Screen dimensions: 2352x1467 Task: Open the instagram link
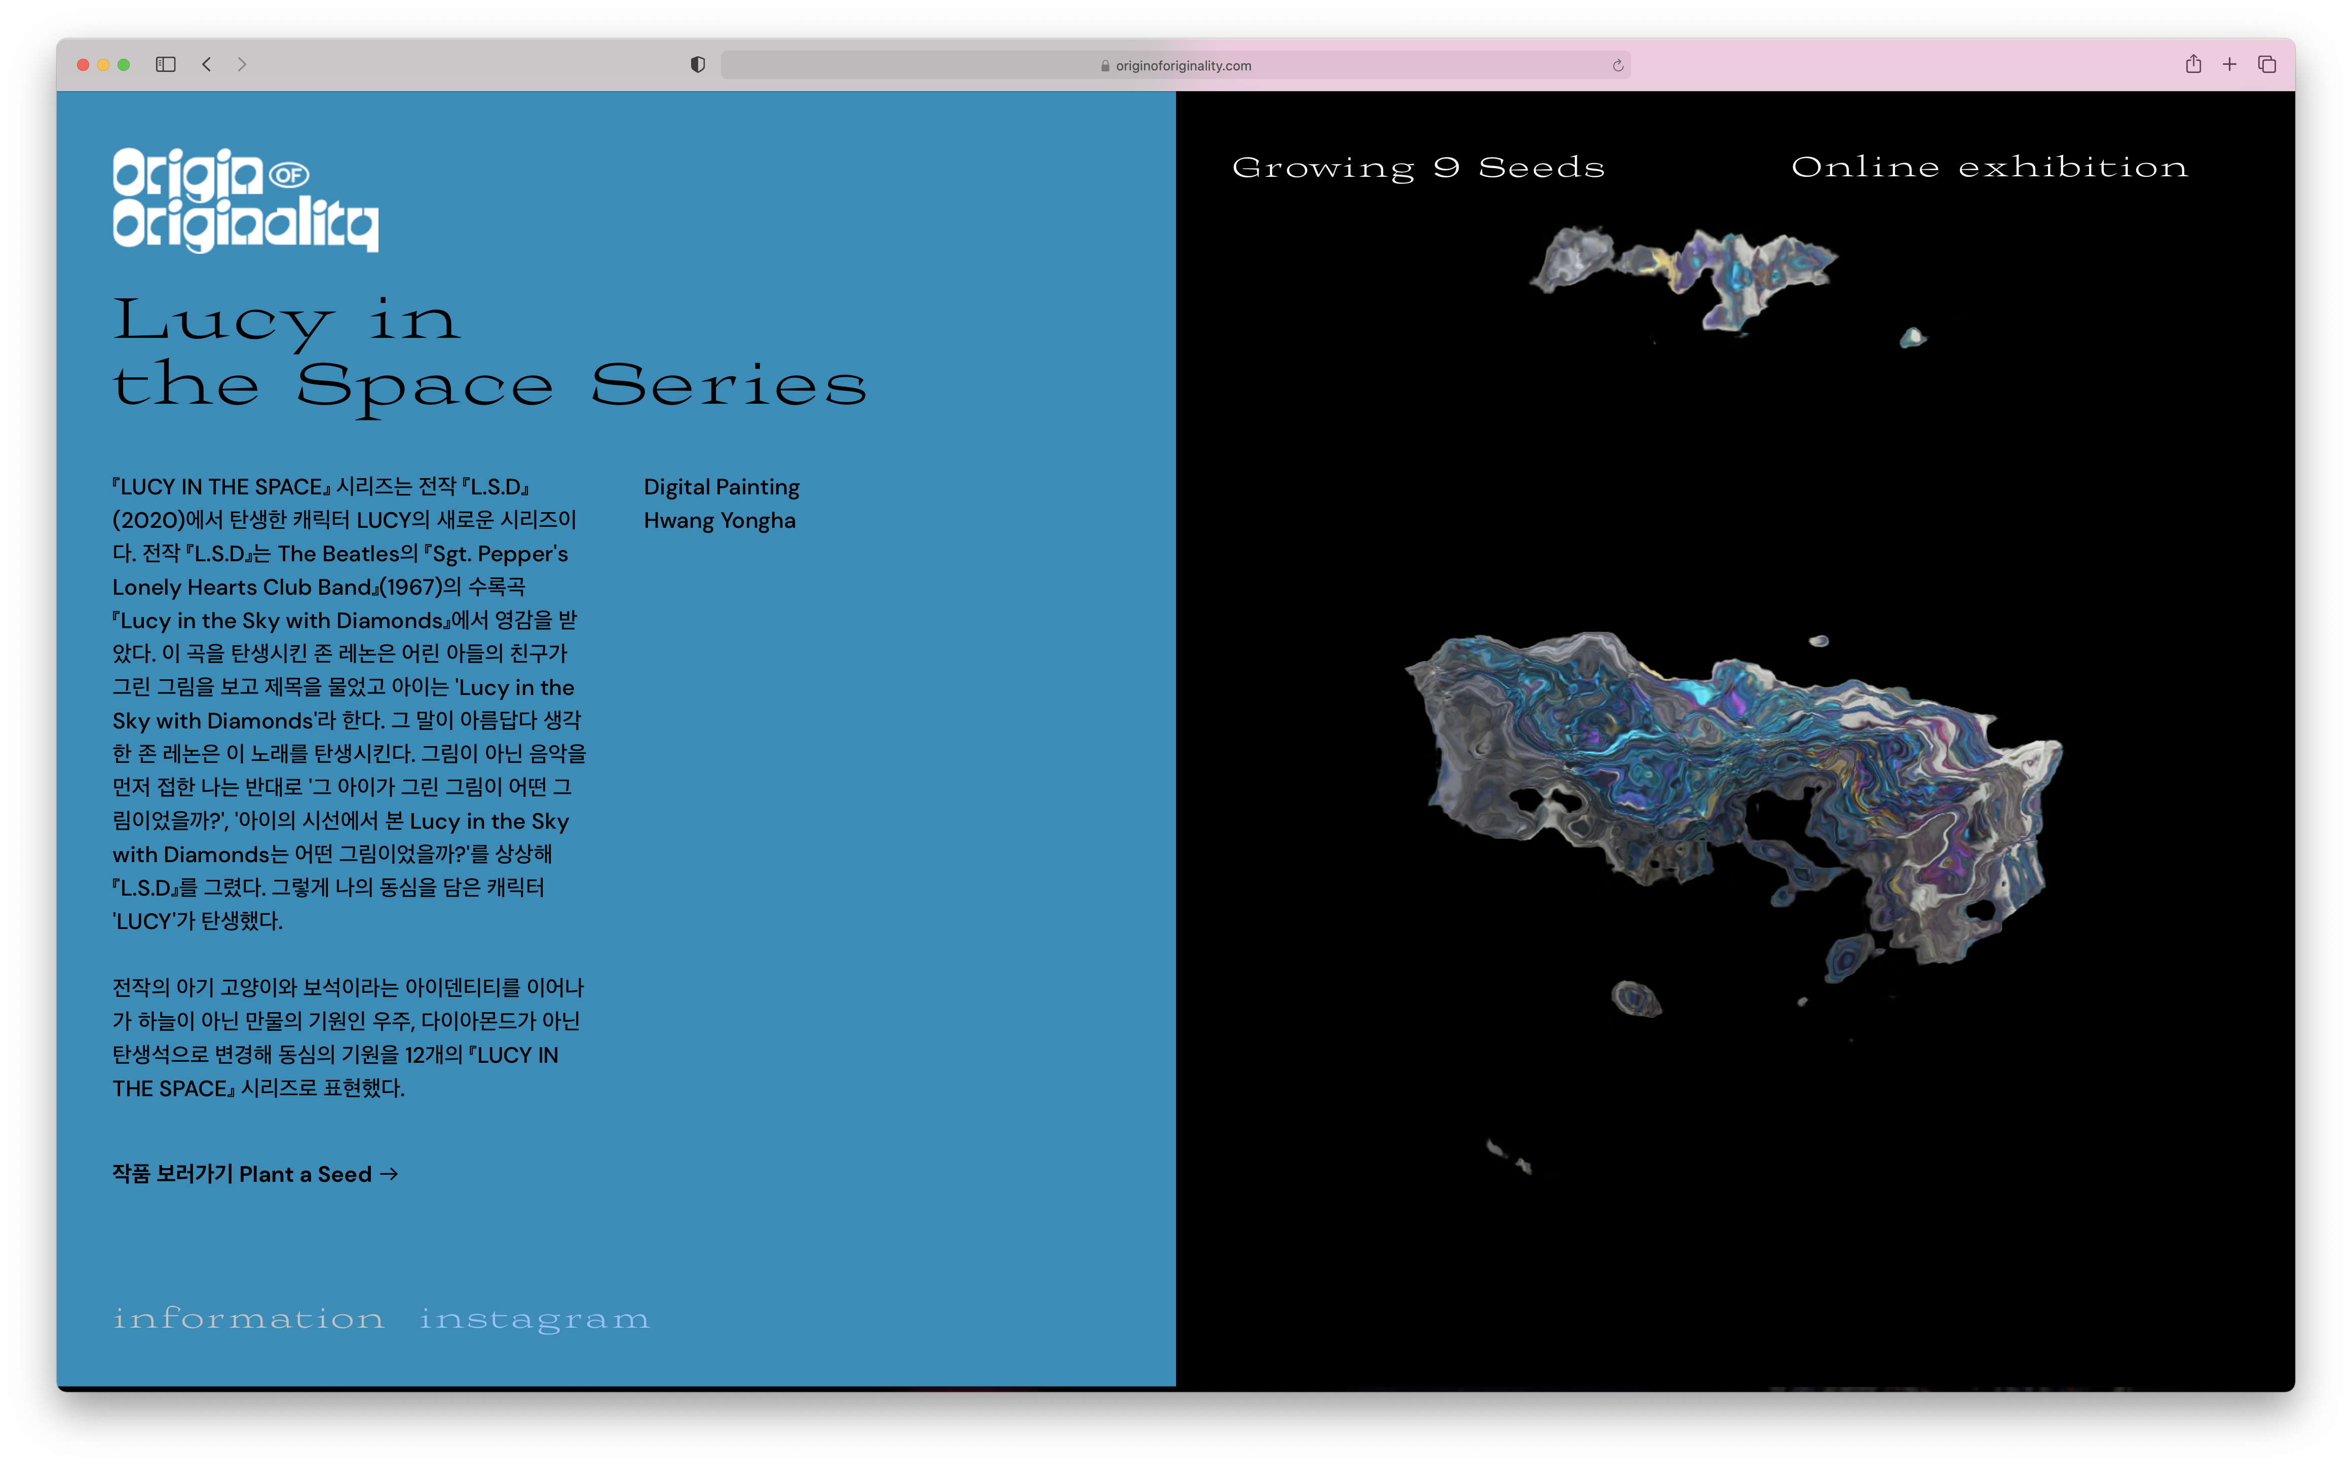534,1319
